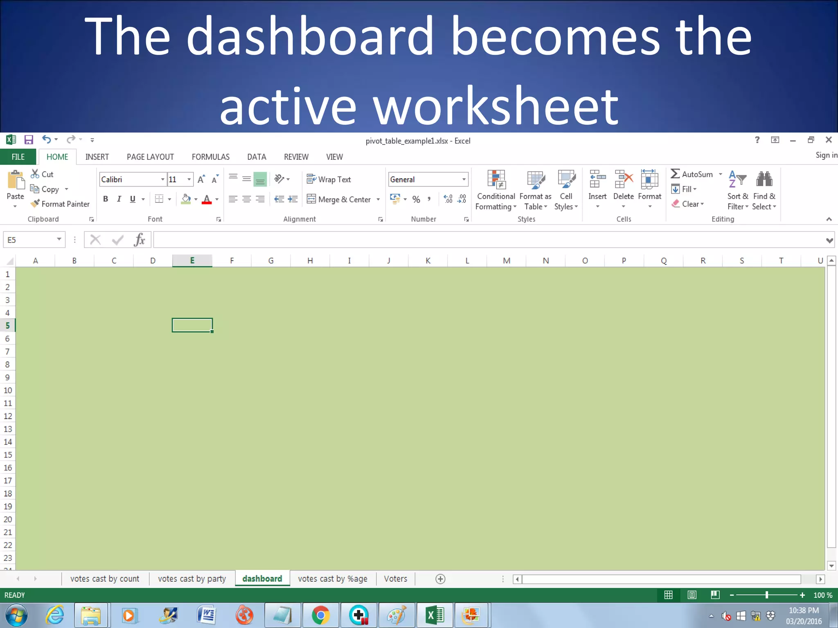Open the General number format dropdown
This screenshot has height=628, width=838.
[x=464, y=179]
